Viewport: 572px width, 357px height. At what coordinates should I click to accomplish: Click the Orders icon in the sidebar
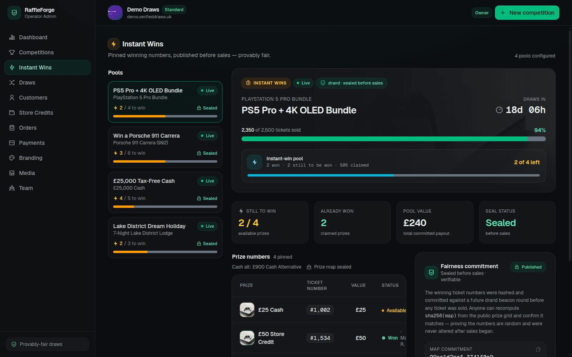click(12, 128)
